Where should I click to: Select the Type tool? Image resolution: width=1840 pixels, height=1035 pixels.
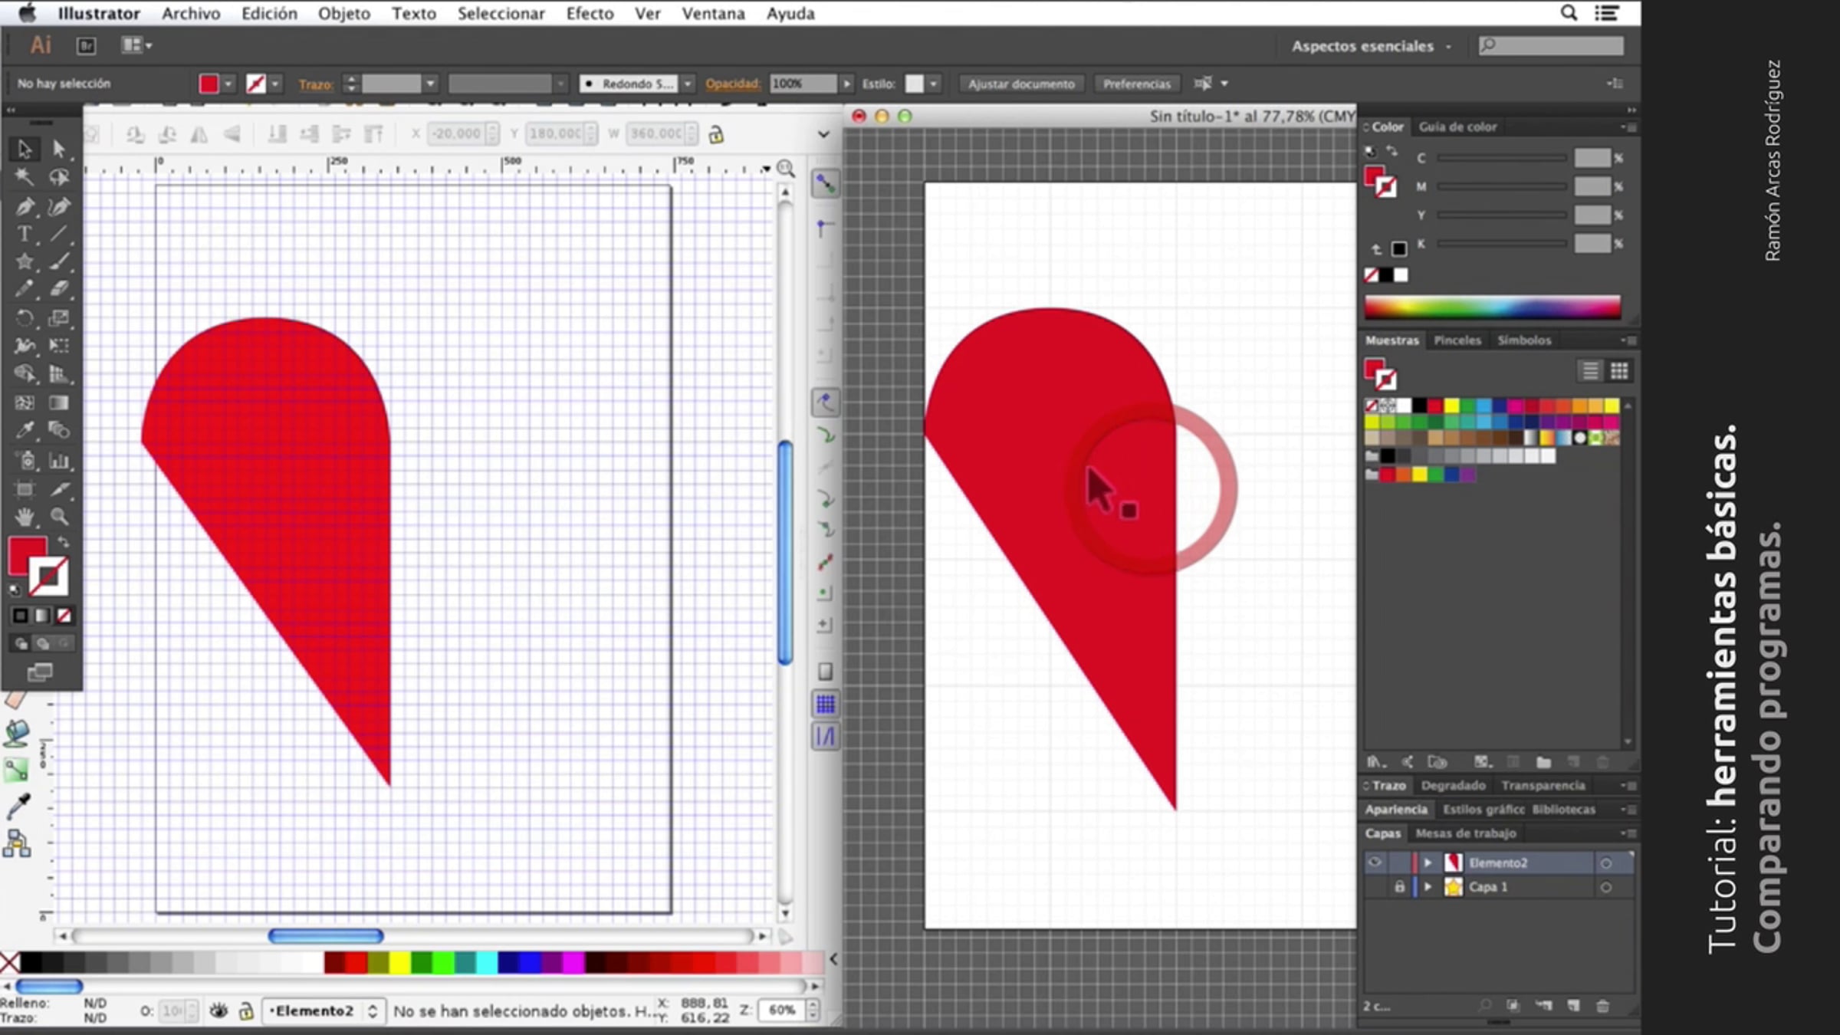tap(24, 234)
